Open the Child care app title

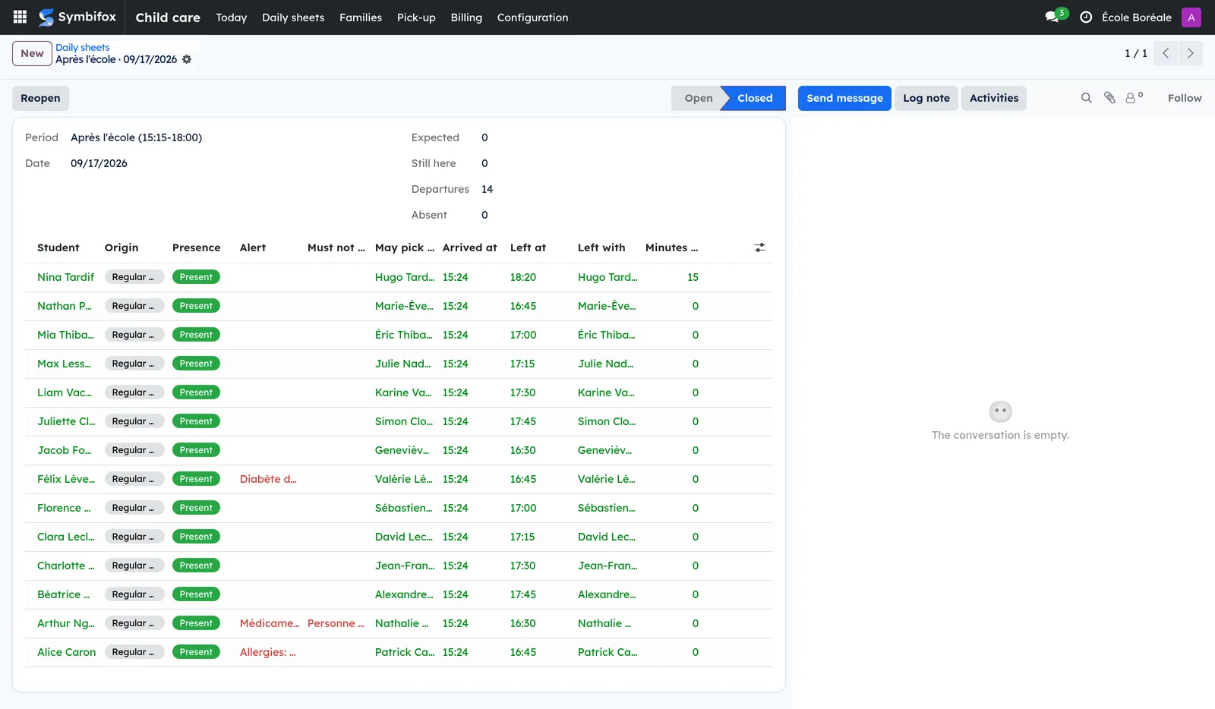pos(168,17)
